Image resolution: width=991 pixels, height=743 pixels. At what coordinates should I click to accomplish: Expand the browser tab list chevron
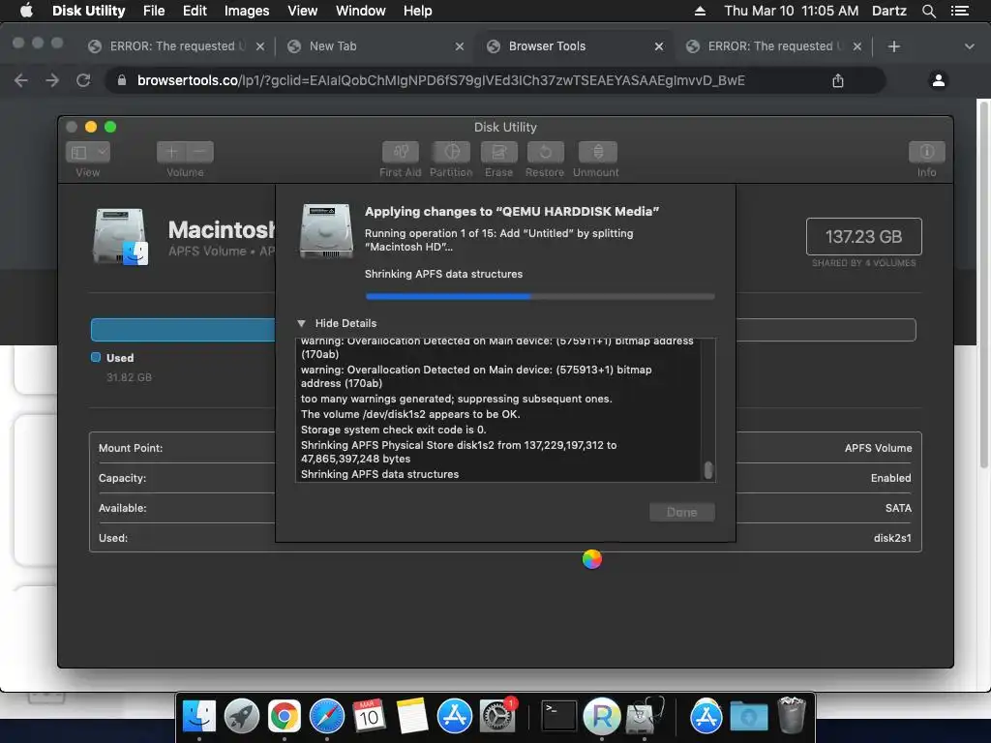click(x=970, y=46)
